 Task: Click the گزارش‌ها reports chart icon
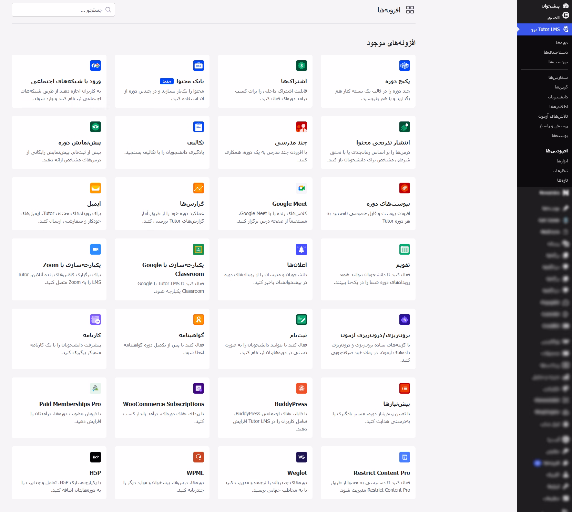[198, 188]
